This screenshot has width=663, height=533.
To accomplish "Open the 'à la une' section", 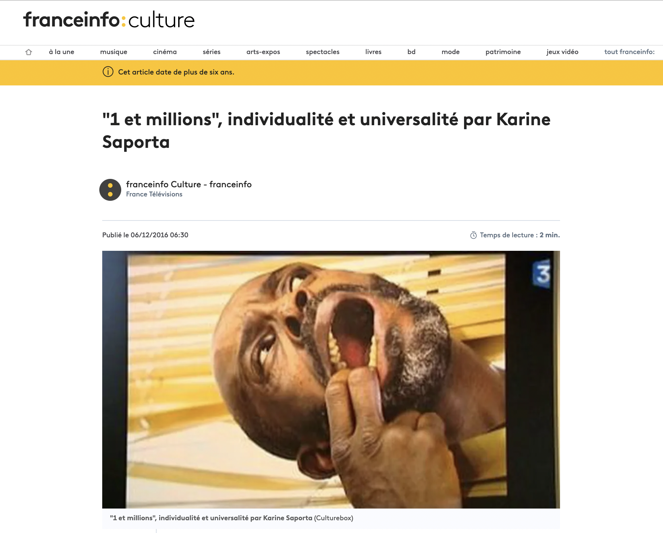I will (62, 52).
